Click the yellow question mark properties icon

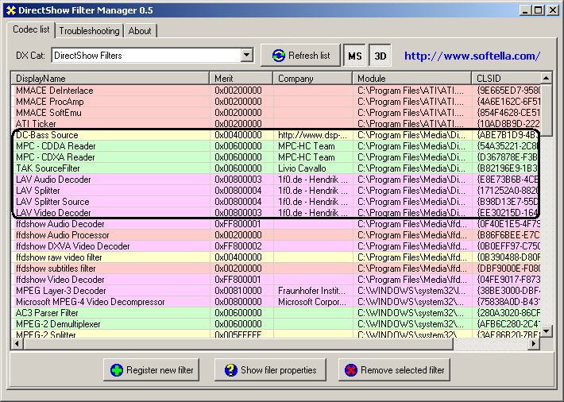230,370
